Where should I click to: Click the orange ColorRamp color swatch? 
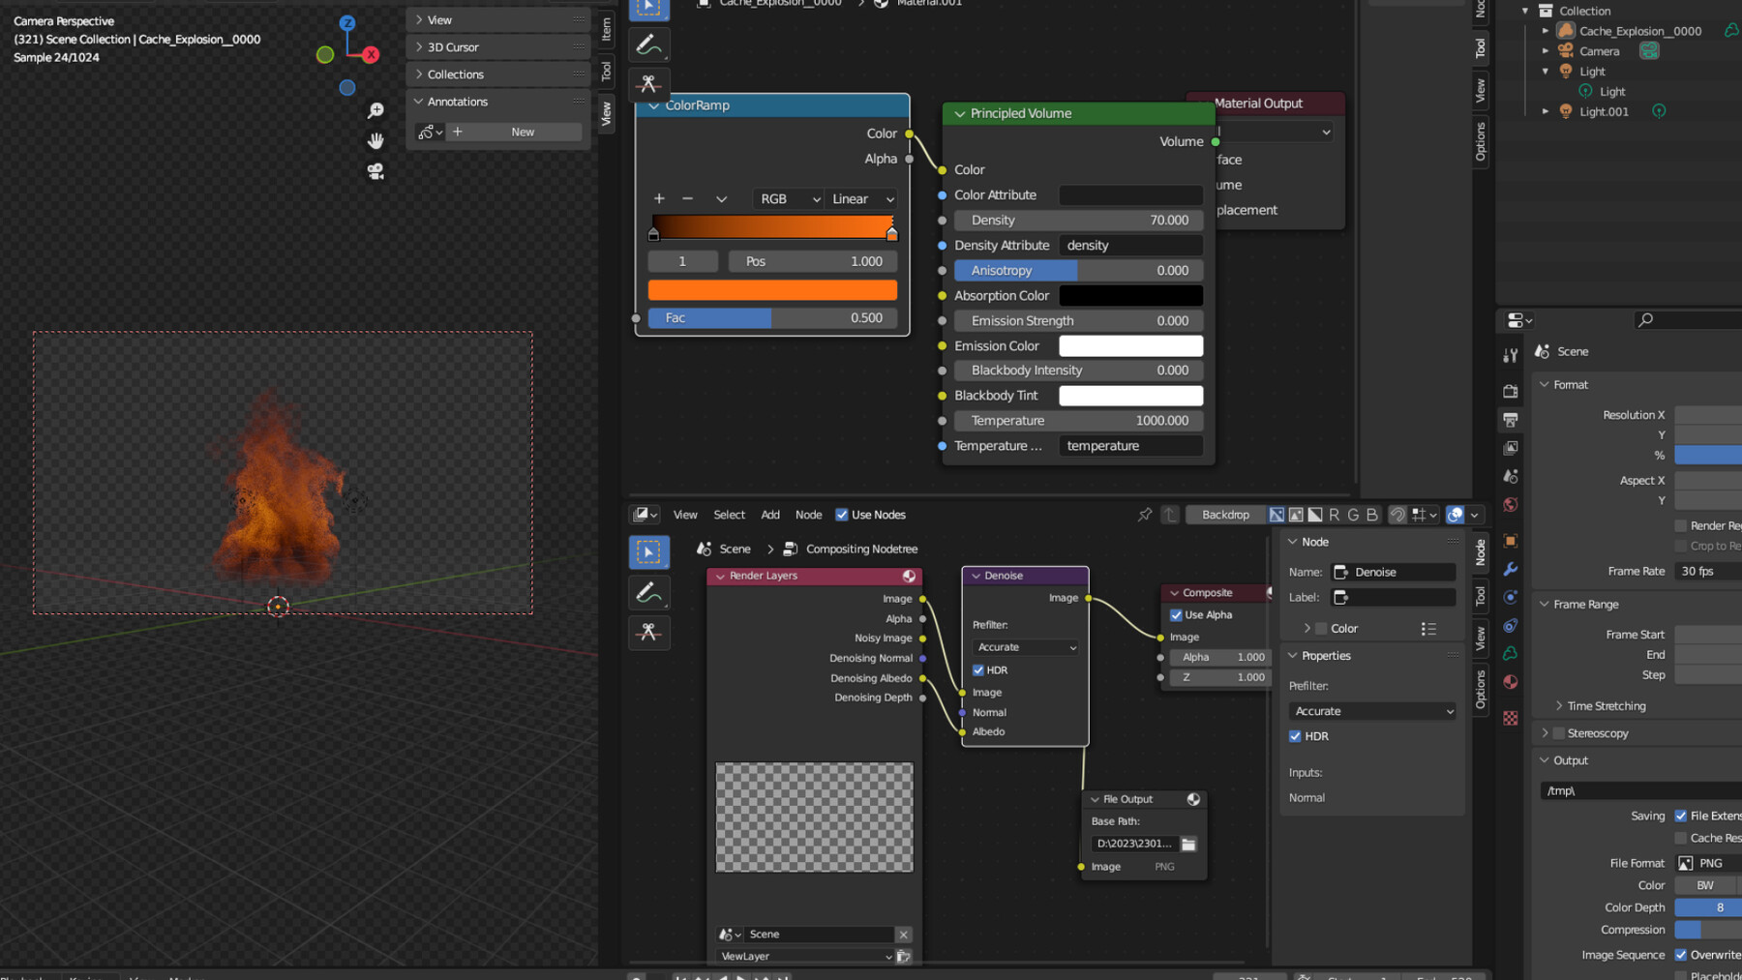[x=772, y=290]
